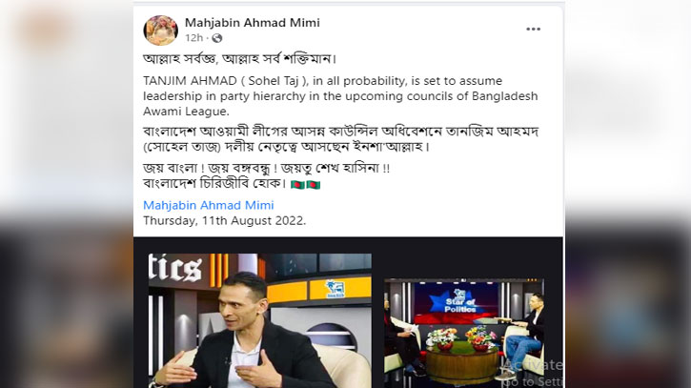Screen dimensions: 691x388
Task: Click the TANJIM AHMAD English paragraph
Action: [340, 96]
